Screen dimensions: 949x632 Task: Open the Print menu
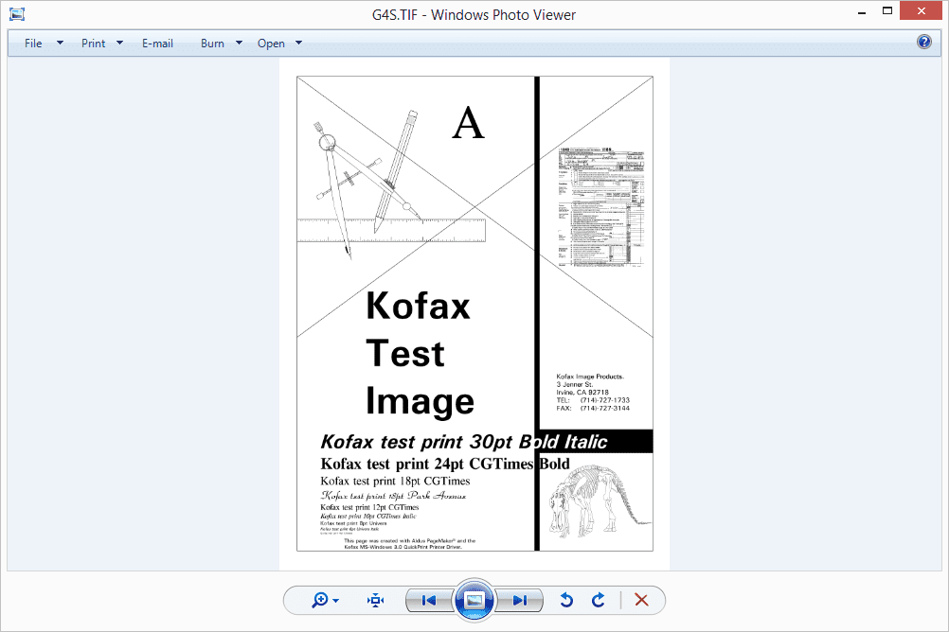pos(93,43)
